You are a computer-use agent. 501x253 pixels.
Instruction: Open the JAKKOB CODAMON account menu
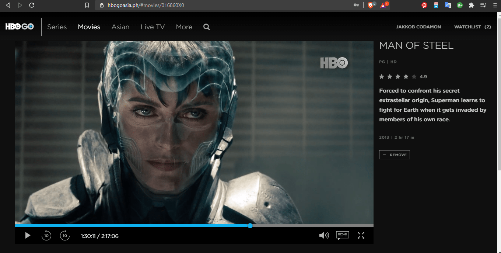click(x=418, y=27)
